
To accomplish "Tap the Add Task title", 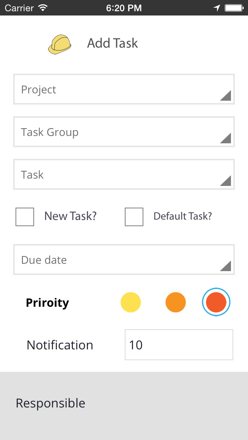I will pos(112,43).
